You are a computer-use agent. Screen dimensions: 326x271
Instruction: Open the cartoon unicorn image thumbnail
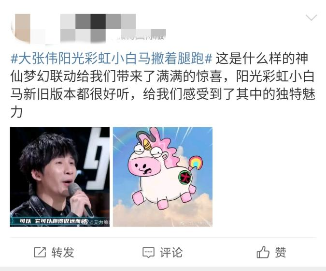tap(163, 177)
